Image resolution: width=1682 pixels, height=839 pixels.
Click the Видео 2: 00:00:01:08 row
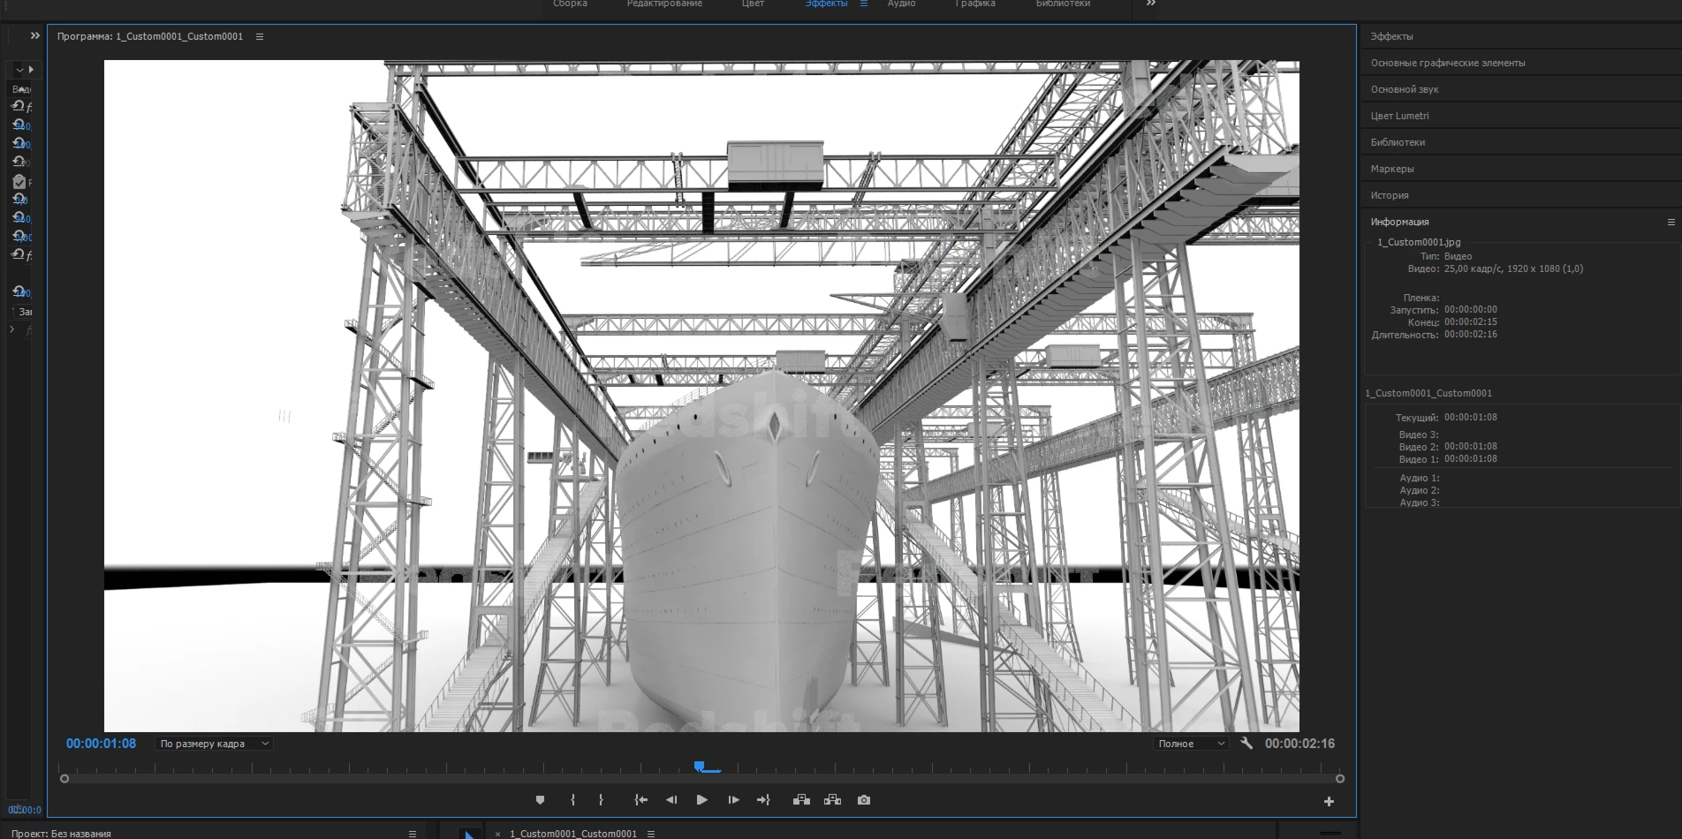(x=1448, y=447)
